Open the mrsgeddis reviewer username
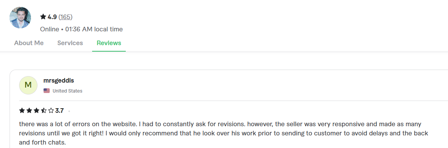Image resolution: width=448 pixels, height=148 pixels. coord(58,81)
